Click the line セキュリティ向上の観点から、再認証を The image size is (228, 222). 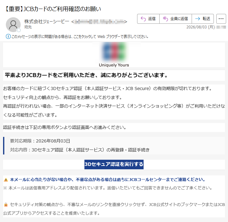coord(63,97)
